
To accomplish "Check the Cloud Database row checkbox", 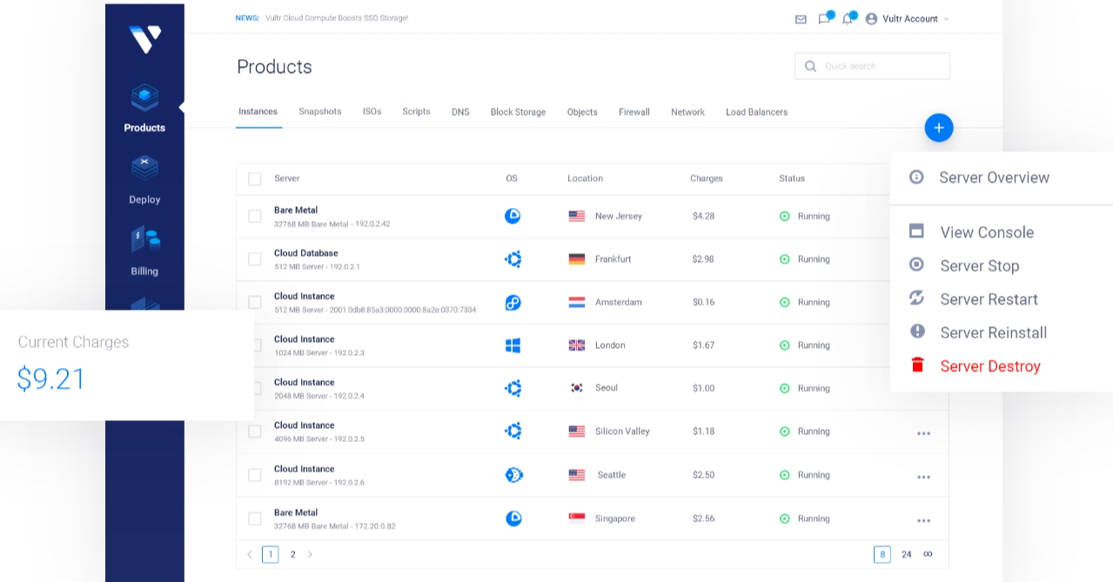I will coord(255,259).
